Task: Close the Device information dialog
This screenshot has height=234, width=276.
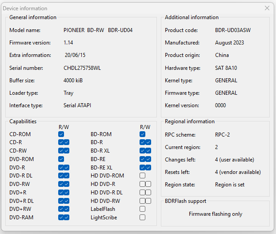Action: pyautogui.click(x=267, y=8)
